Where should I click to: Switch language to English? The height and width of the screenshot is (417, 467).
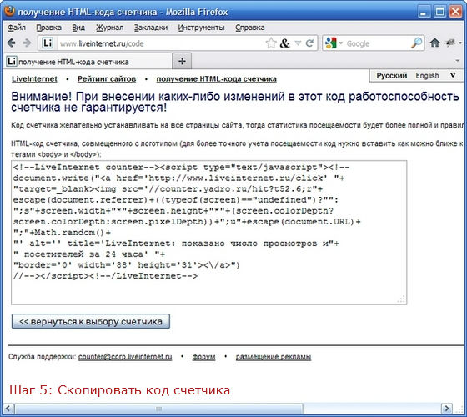(427, 76)
